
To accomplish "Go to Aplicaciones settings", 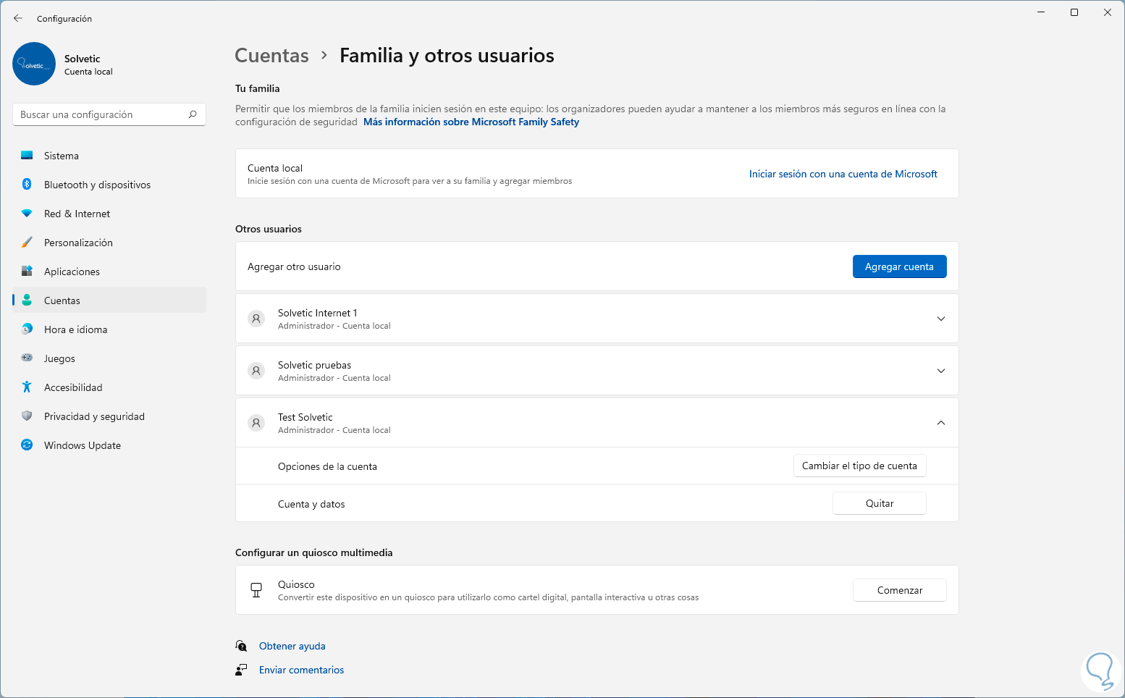I will 72,272.
